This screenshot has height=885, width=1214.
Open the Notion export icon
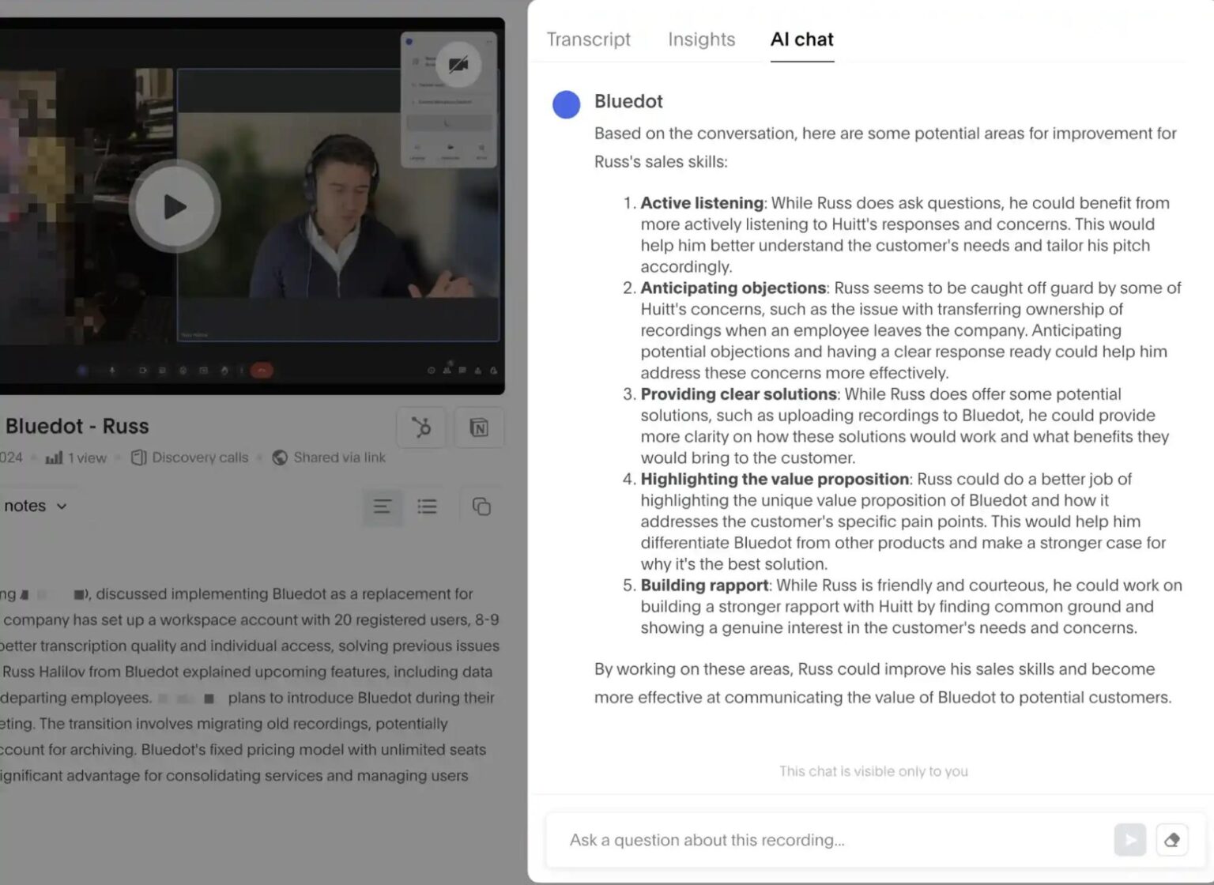(480, 427)
